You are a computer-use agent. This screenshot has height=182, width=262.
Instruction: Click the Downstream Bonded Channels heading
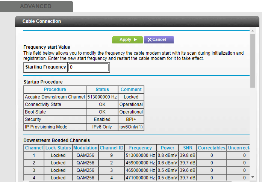click(x=57, y=140)
